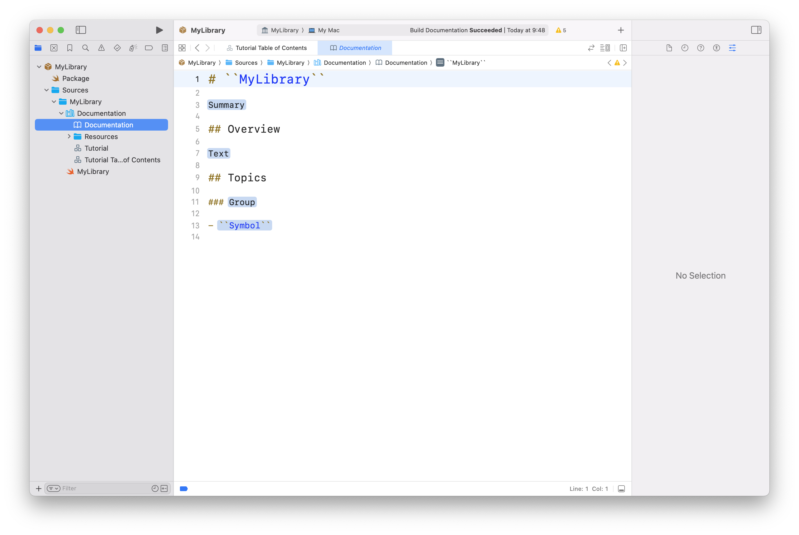Click the add editor on right icon

[623, 48]
